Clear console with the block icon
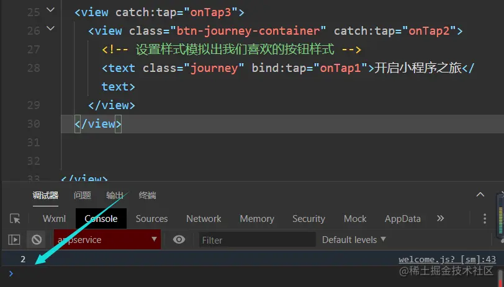 [37, 240]
